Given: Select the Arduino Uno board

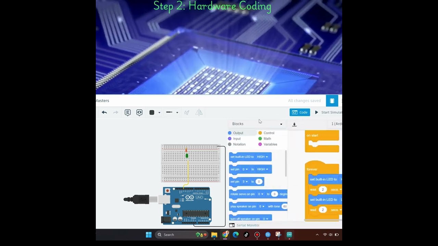Looking at the screenshot, I should click(186, 205).
